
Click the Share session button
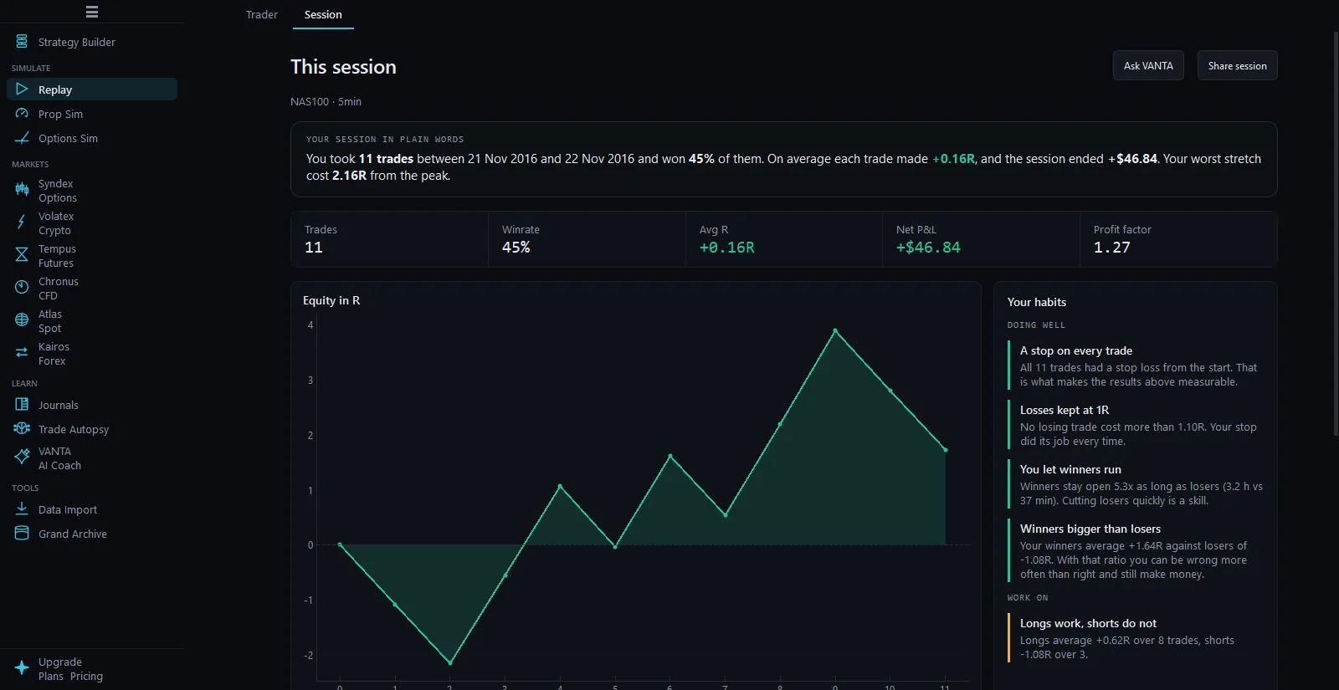[x=1237, y=65]
